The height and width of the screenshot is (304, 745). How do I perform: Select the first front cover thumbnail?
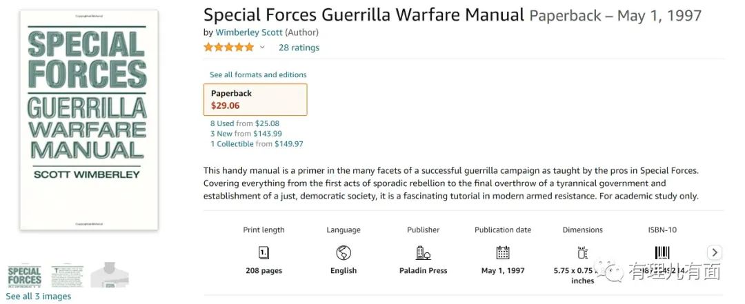click(x=24, y=275)
